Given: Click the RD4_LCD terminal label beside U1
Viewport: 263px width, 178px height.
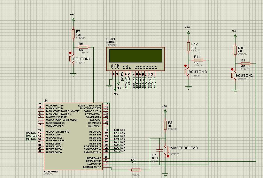Looking at the screenshot, I should 119,142.
